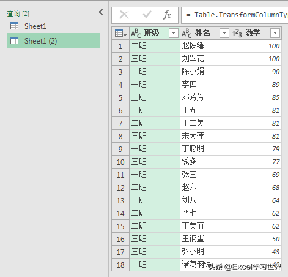Select the 姓名 column header

click(x=205, y=33)
